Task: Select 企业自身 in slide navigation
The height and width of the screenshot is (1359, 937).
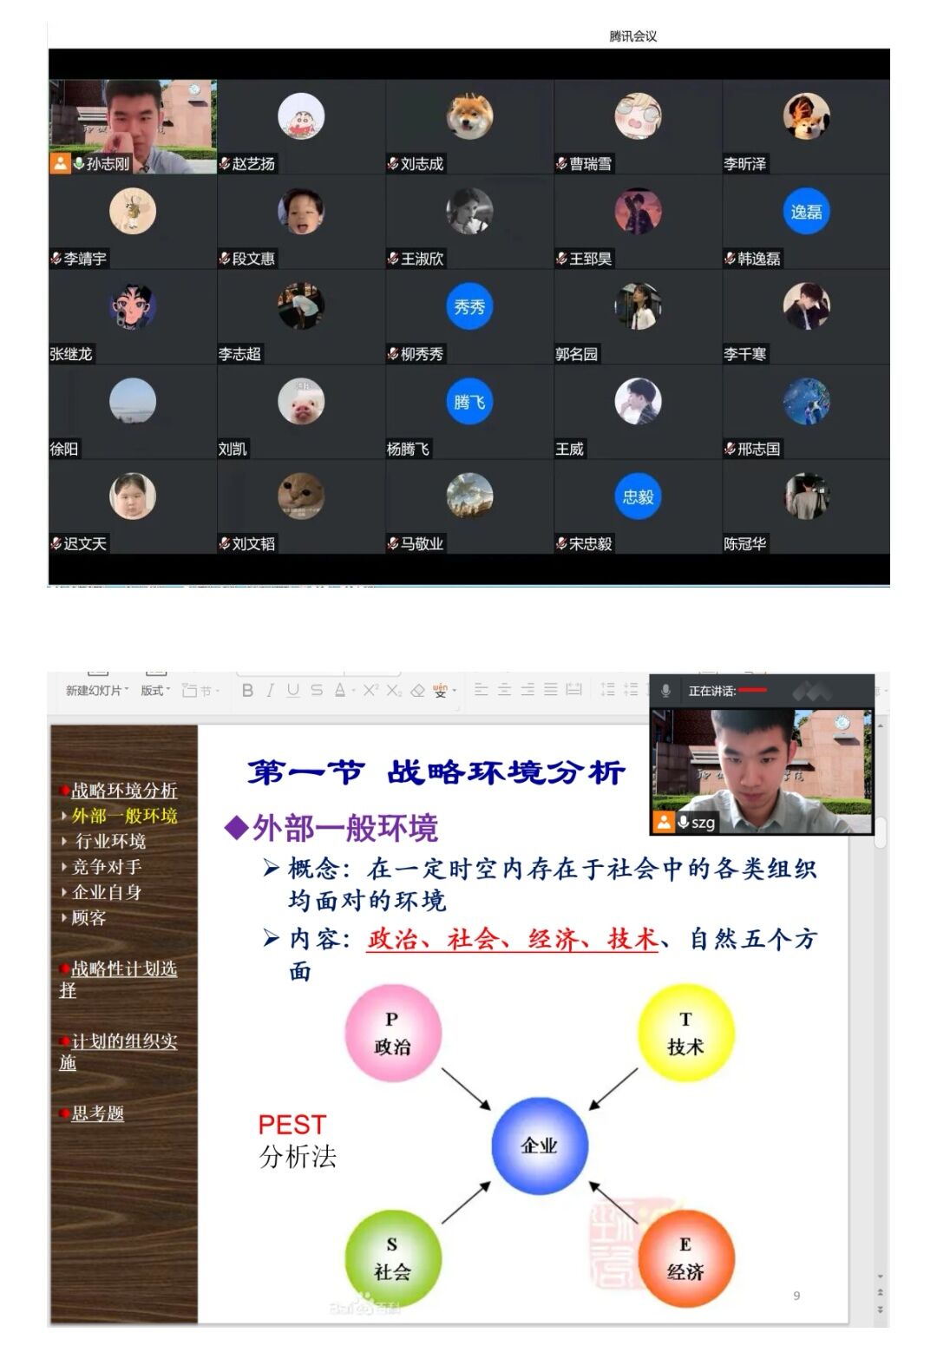Action: (106, 892)
